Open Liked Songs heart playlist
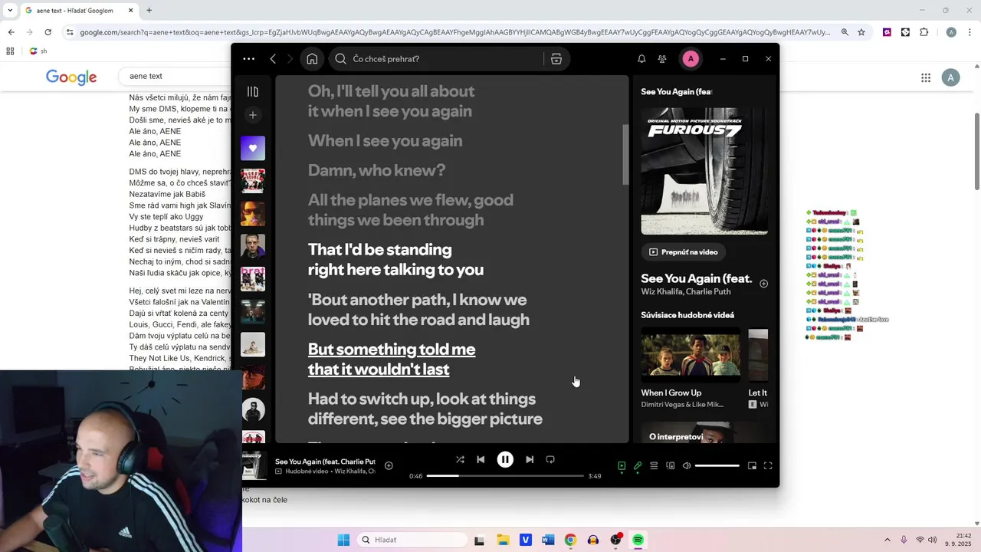 (x=253, y=148)
